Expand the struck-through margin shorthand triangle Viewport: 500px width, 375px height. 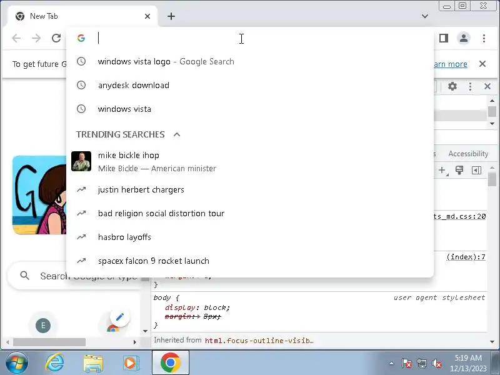pyautogui.click(x=199, y=317)
